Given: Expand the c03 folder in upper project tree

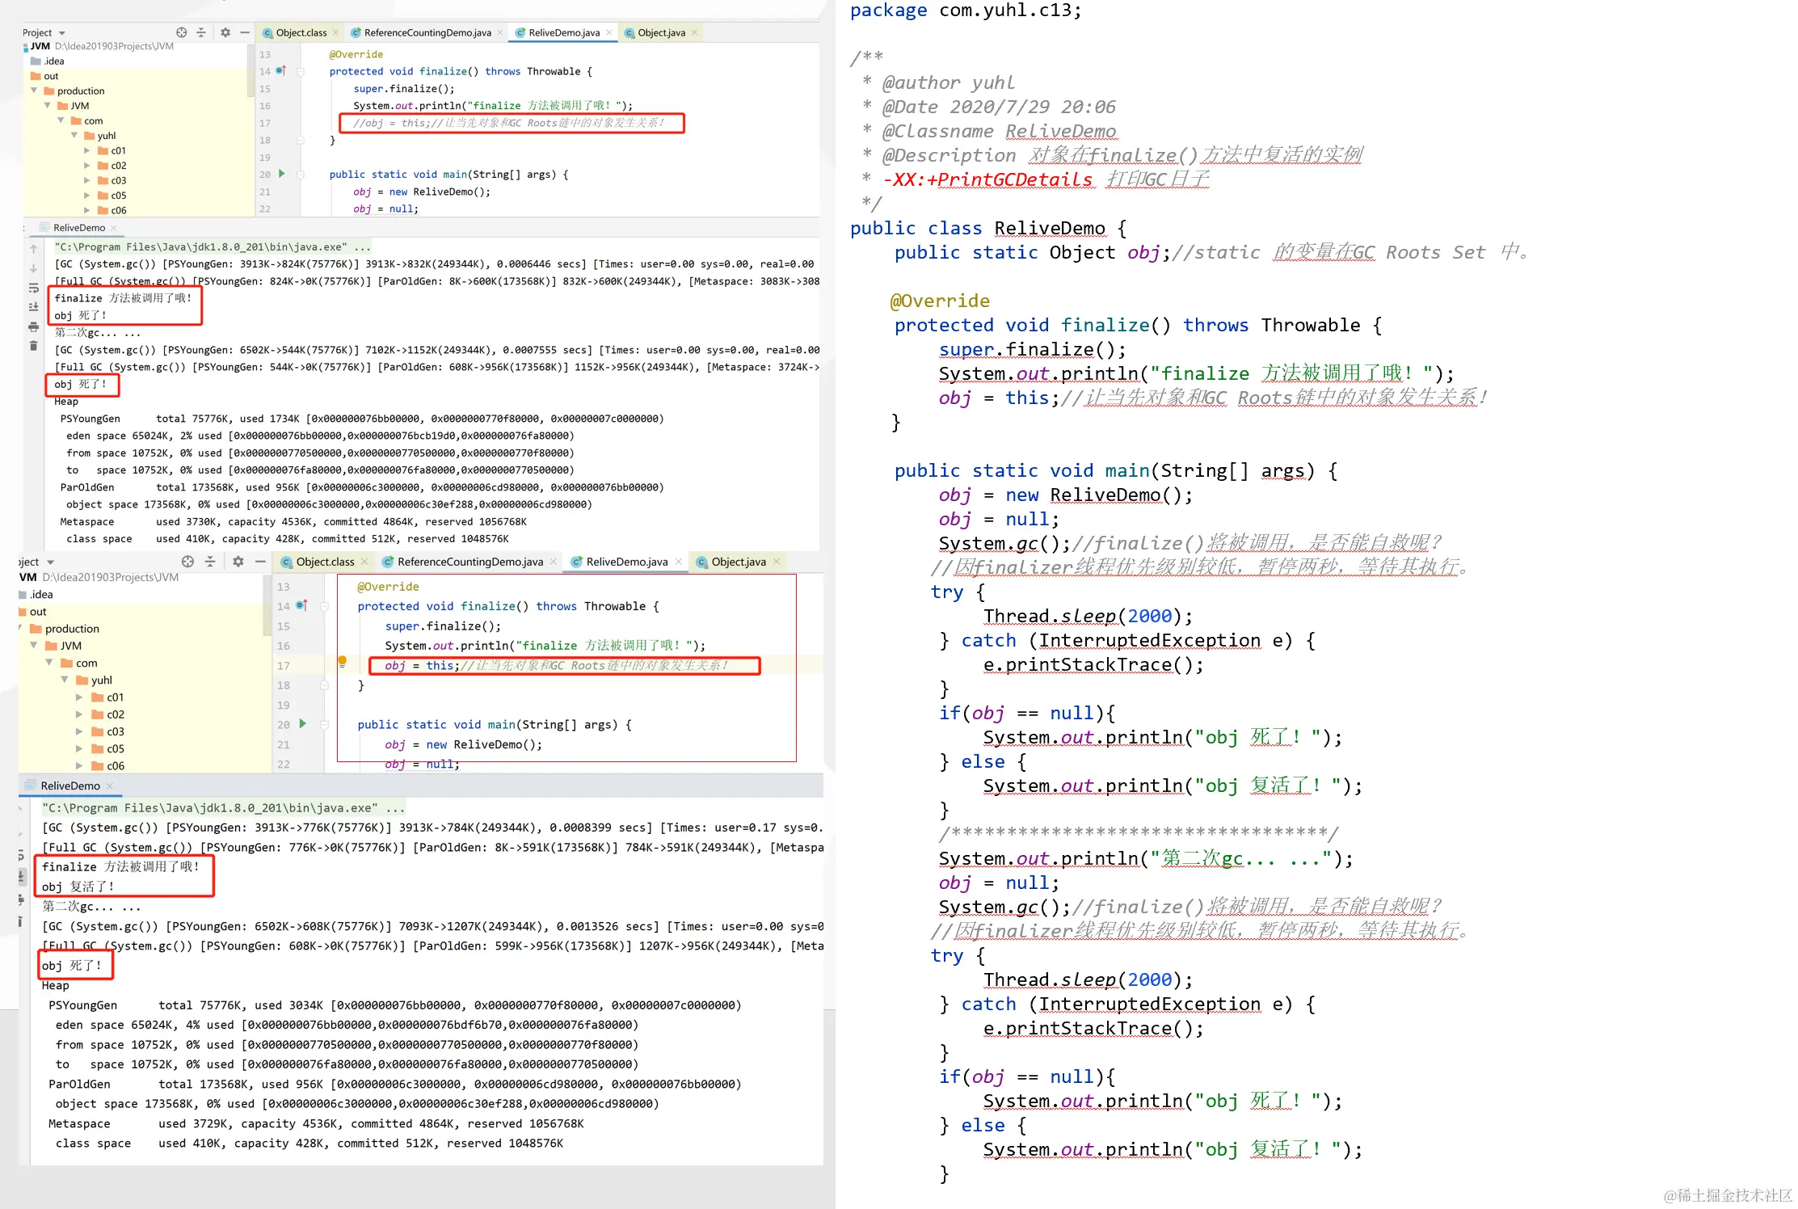Looking at the screenshot, I should click(x=87, y=180).
